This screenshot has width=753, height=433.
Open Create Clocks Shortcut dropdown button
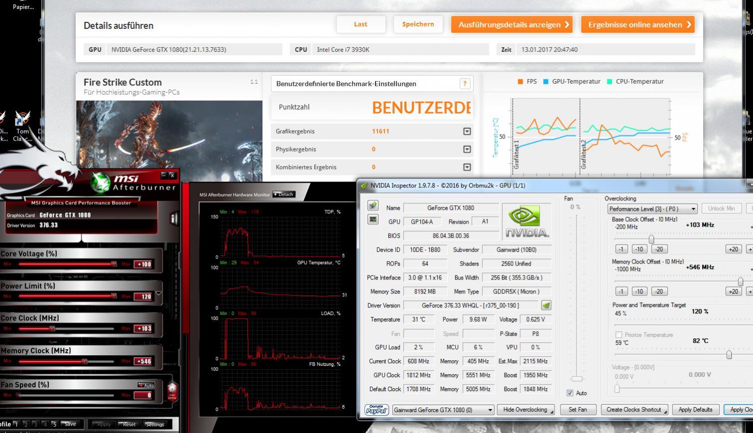(x=635, y=410)
